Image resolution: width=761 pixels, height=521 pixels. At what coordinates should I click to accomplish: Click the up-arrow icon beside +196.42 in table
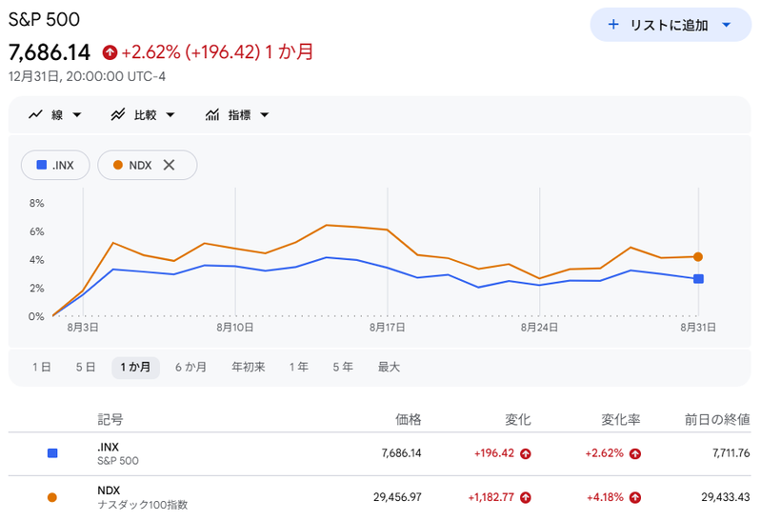526,453
